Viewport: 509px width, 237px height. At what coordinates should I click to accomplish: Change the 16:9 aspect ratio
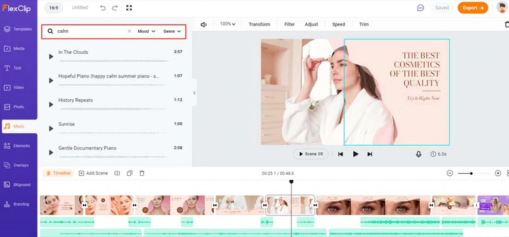click(x=53, y=8)
